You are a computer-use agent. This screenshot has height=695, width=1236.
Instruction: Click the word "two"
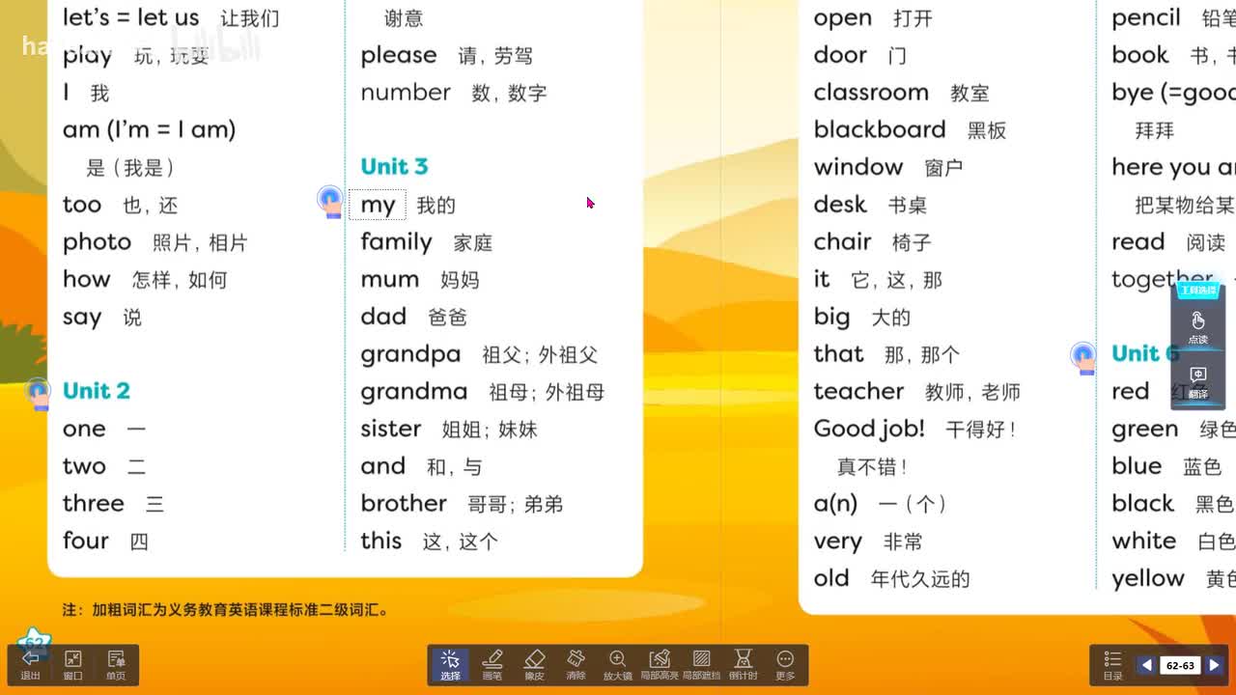pyautogui.click(x=84, y=466)
